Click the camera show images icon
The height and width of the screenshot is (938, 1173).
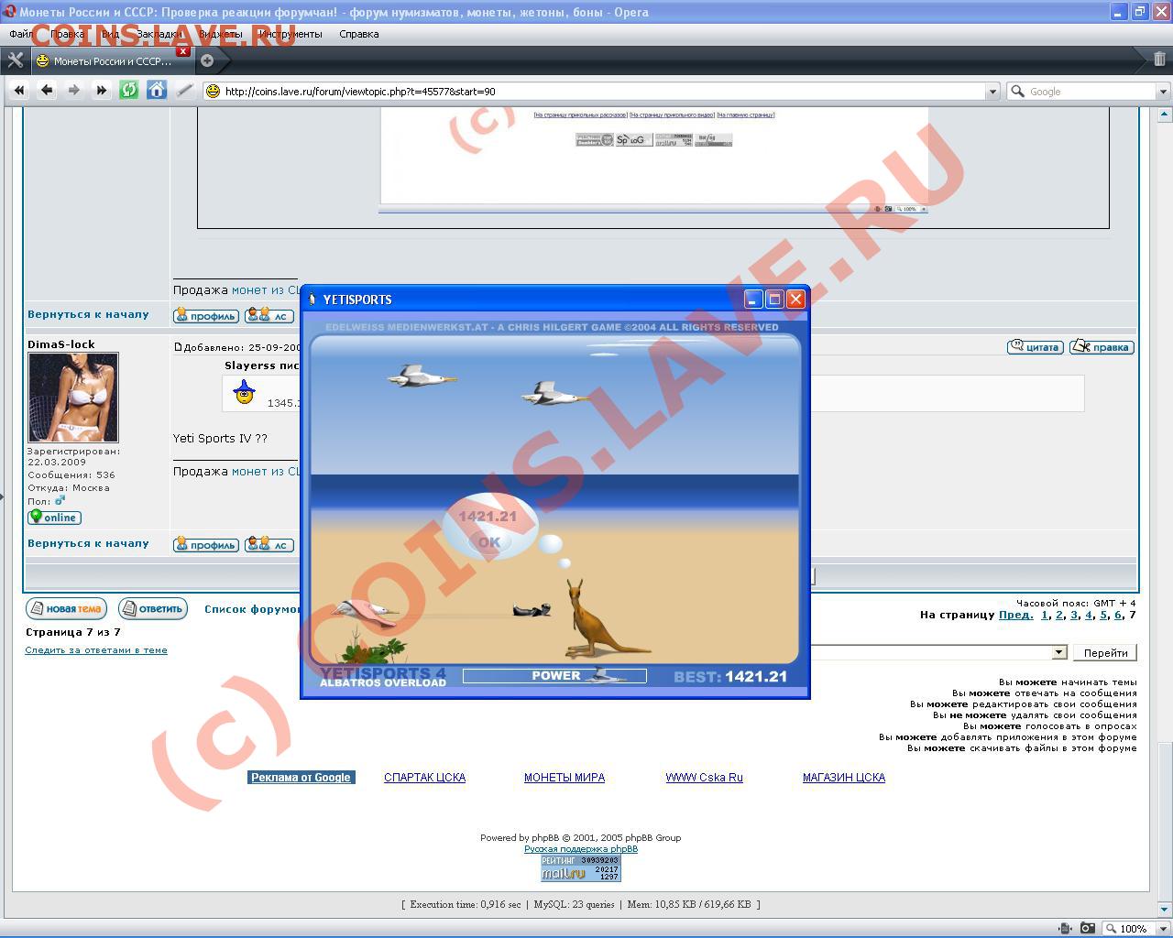(x=1087, y=928)
